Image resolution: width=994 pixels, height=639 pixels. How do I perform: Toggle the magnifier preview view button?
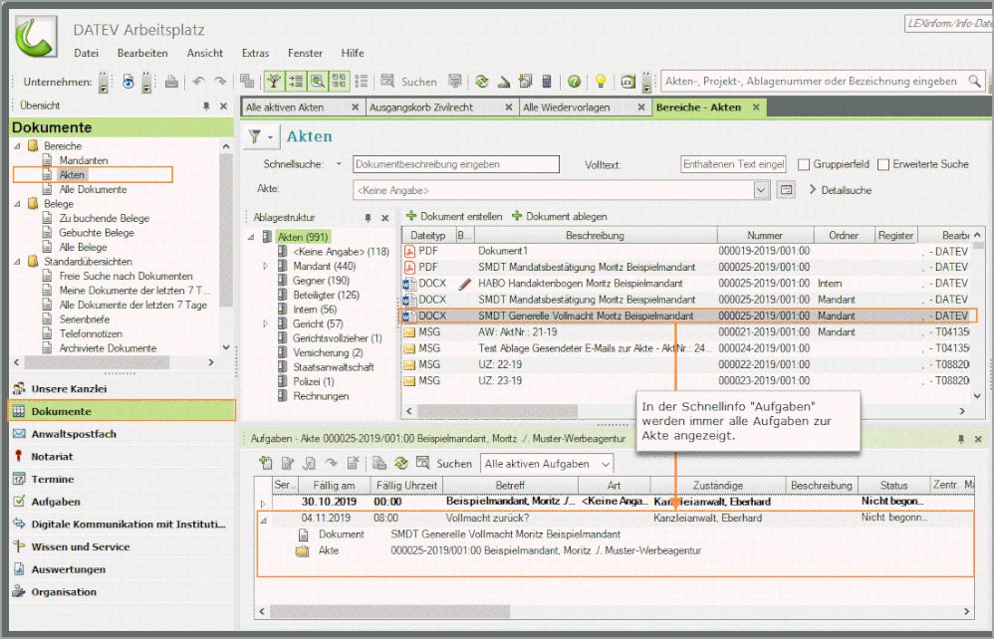click(318, 82)
